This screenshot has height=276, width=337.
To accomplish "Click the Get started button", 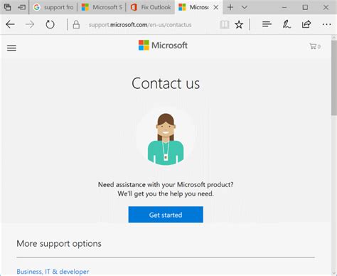I will coord(166,215).
